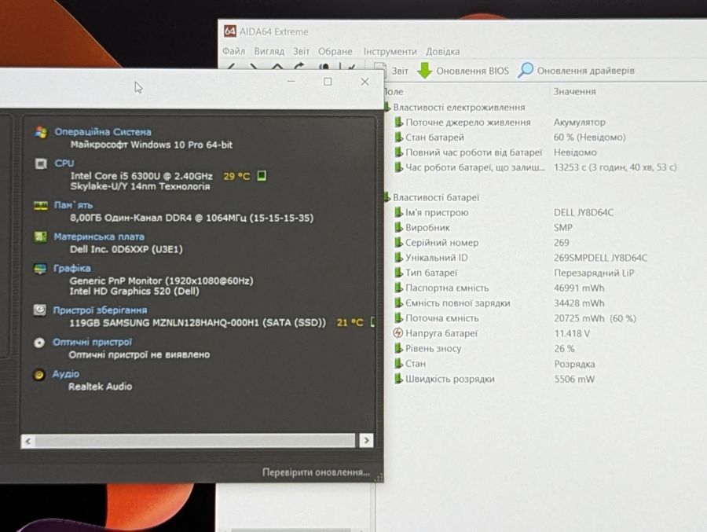This screenshot has width=707, height=532.
Task: Click the disc icon by Оптичні пристрої
Action: click(x=39, y=343)
